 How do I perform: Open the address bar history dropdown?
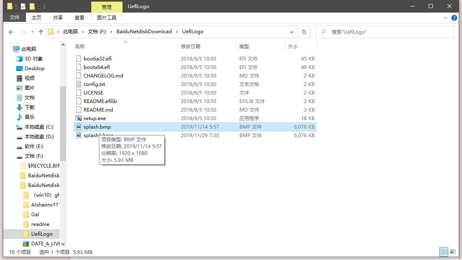(x=291, y=32)
